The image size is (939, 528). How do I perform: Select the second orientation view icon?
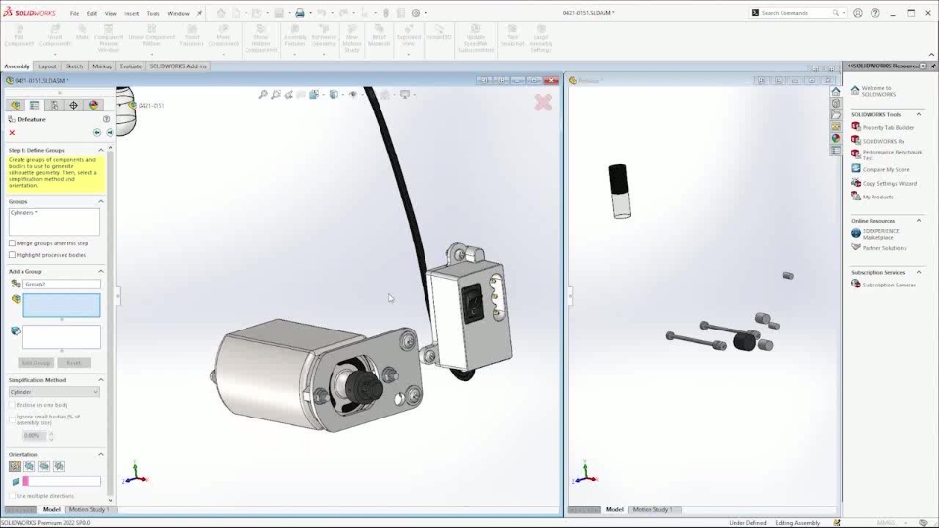coord(29,466)
